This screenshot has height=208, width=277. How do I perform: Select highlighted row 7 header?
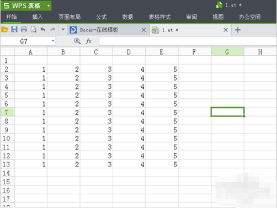(x=7, y=113)
